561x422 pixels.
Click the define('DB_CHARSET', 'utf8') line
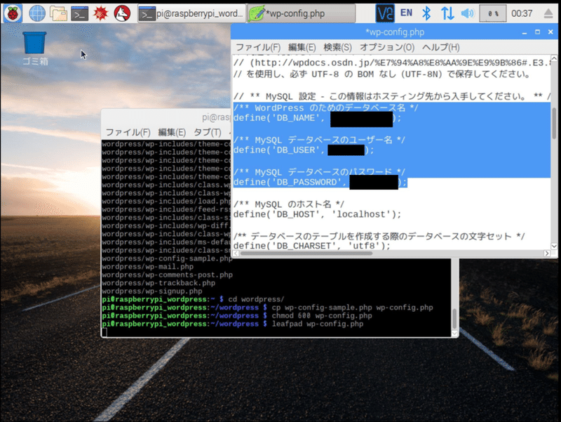[x=311, y=246]
